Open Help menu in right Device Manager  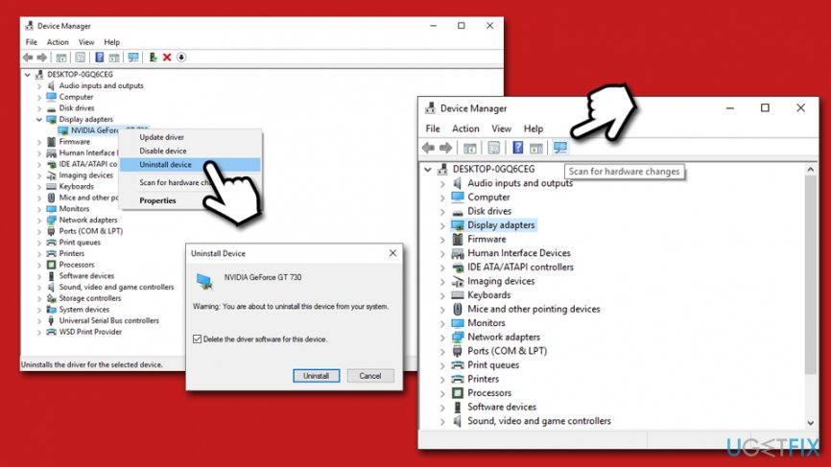(534, 128)
